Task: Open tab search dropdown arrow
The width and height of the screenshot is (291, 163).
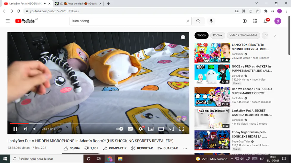Action: coord(257,3)
